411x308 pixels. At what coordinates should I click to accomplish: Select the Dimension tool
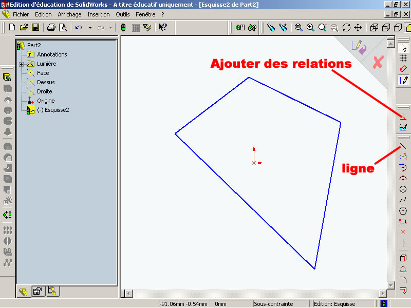tap(403, 69)
